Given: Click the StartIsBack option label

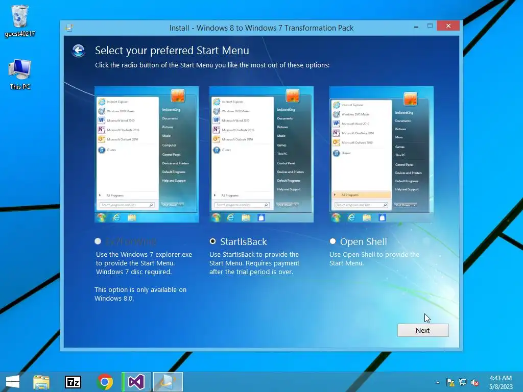Looking at the screenshot, I should click(x=244, y=241).
